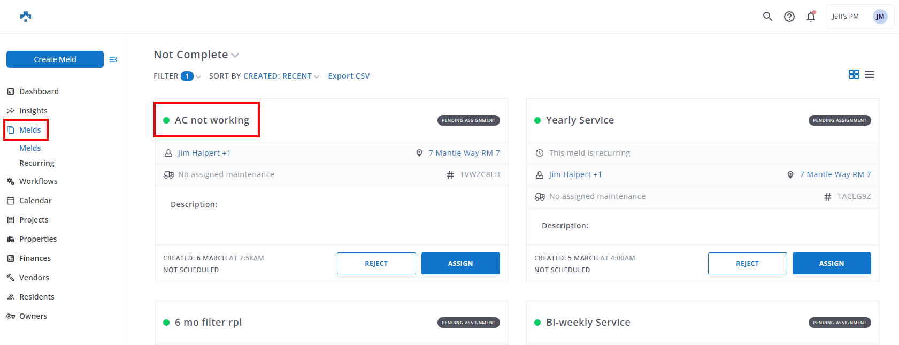Image resolution: width=899 pixels, height=345 pixels.
Task: Open 7 Mantle Way RM 7 on AC meld
Action: coord(464,153)
